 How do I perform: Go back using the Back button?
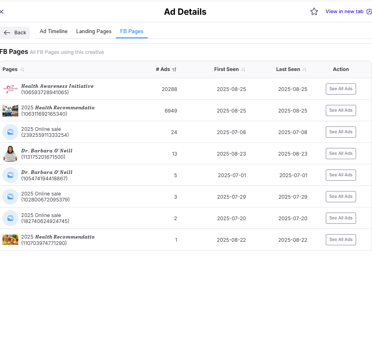[x=15, y=33]
